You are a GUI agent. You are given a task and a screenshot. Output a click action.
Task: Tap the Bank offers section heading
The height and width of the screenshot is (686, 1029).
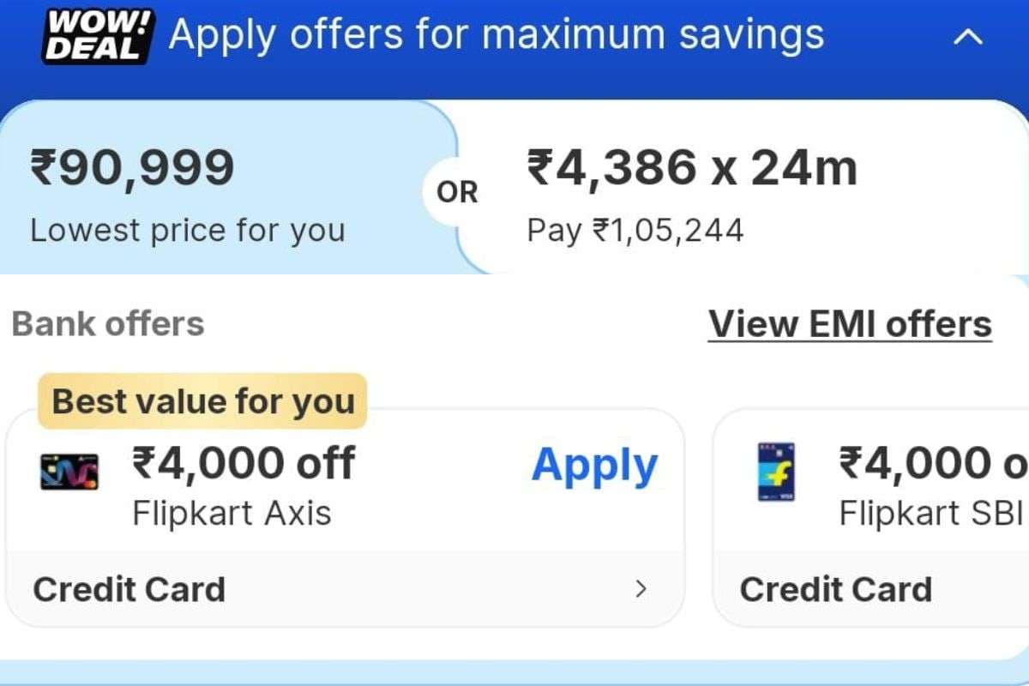[x=108, y=324]
